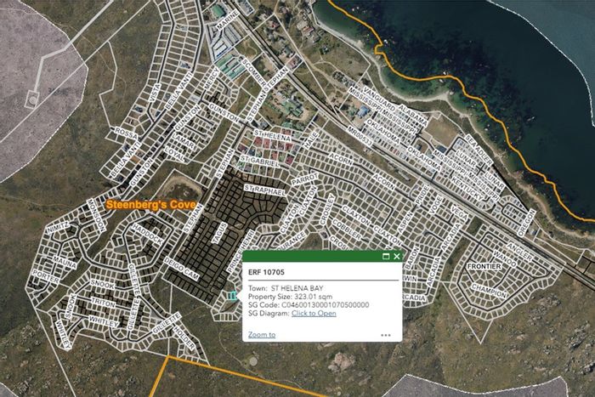Viewport: 595px width, 397px height.
Task: Click the ROSSA street label
Action: pos(127,133)
